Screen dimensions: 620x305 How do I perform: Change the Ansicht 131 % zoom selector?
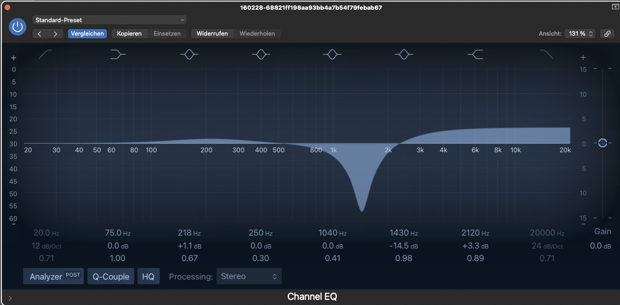pyautogui.click(x=579, y=34)
